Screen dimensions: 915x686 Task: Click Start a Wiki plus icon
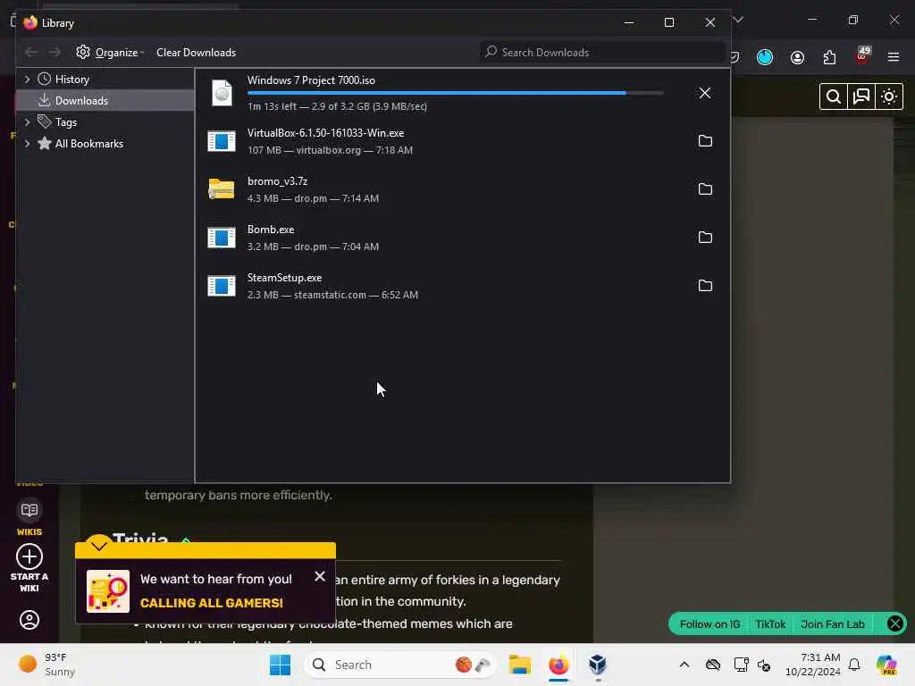tap(29, 557)
